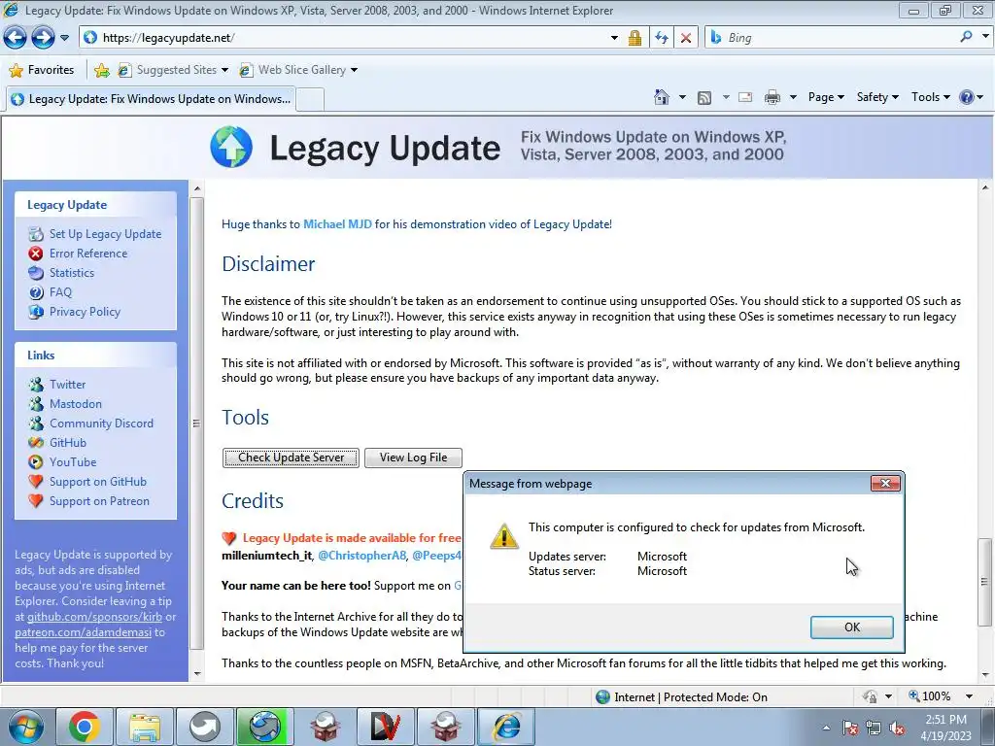995x746 pixels.
Task: Open YouTube link in sidebar
Action: [x=73, y=462]
